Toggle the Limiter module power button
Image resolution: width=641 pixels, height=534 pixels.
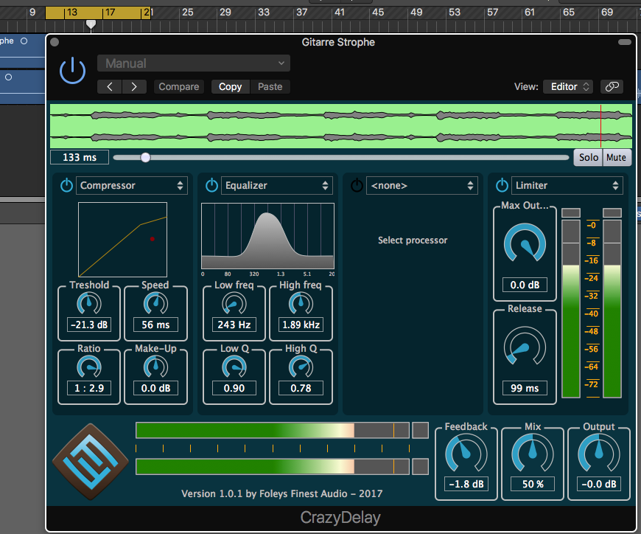[502, 185]
